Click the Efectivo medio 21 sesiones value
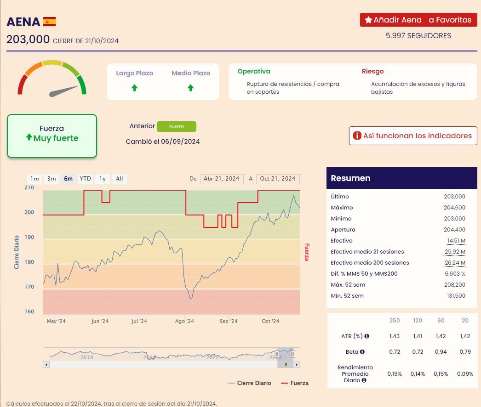The width and height of the screenshot is (481, 407). click(455, 252)
